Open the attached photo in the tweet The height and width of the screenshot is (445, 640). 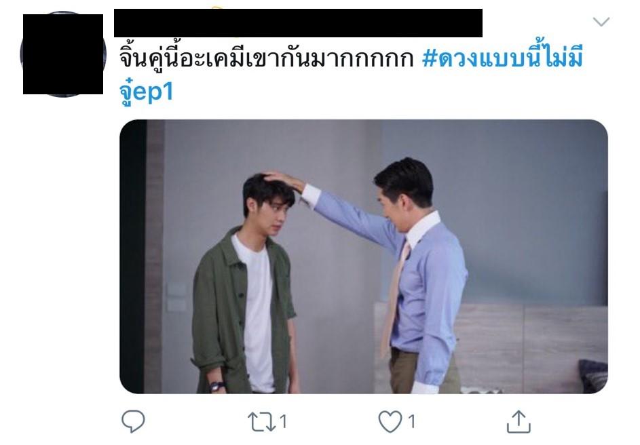pos(364,256)
